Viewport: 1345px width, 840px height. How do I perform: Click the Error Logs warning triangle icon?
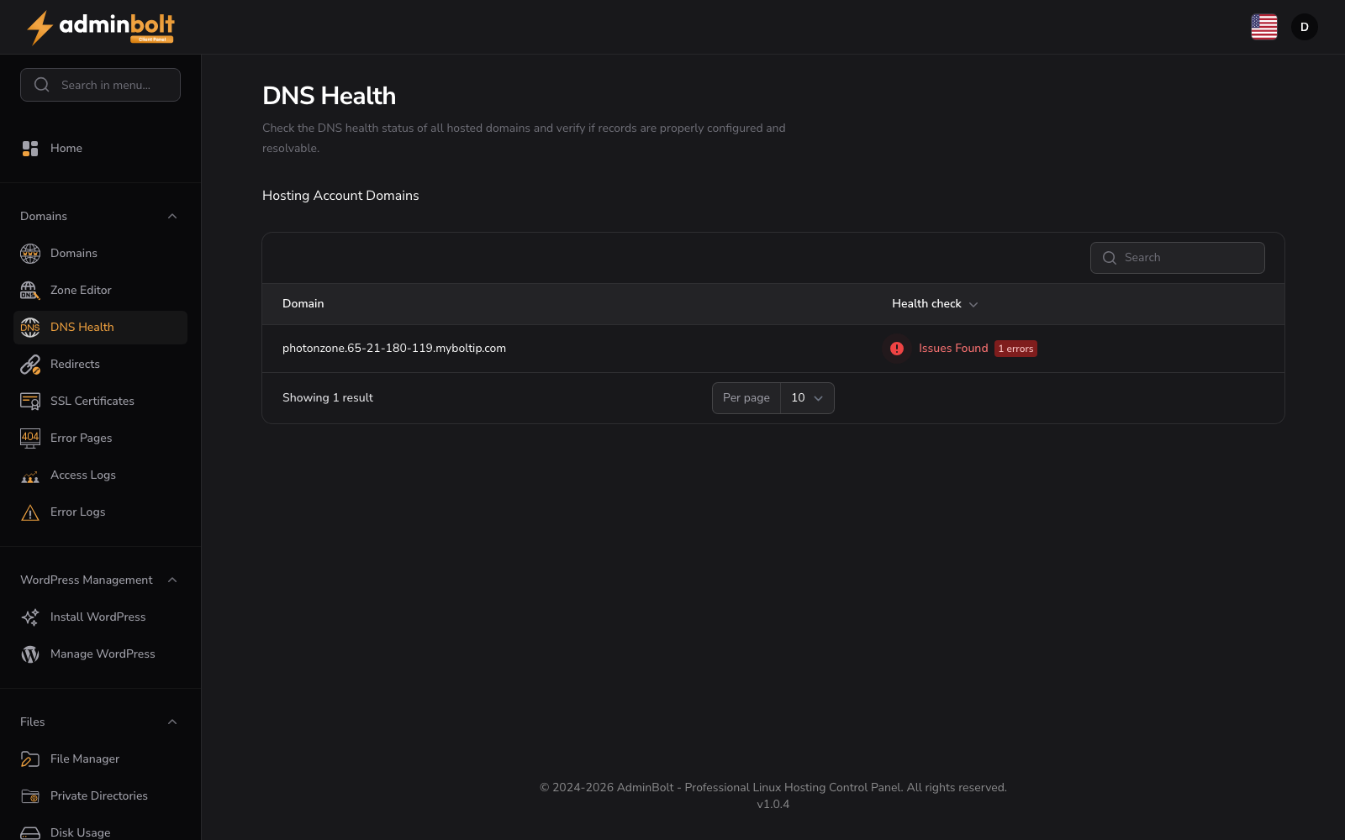pos(30,512)
